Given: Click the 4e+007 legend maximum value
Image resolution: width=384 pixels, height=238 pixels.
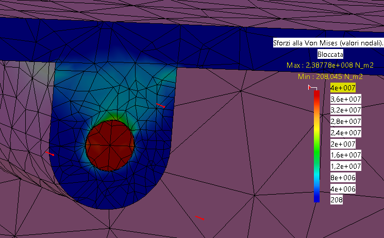Looking at the screenshot, I should click(x=343, y=88).
